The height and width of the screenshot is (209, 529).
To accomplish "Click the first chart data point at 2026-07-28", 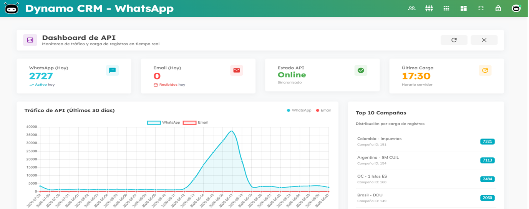I will click(40, 186).
